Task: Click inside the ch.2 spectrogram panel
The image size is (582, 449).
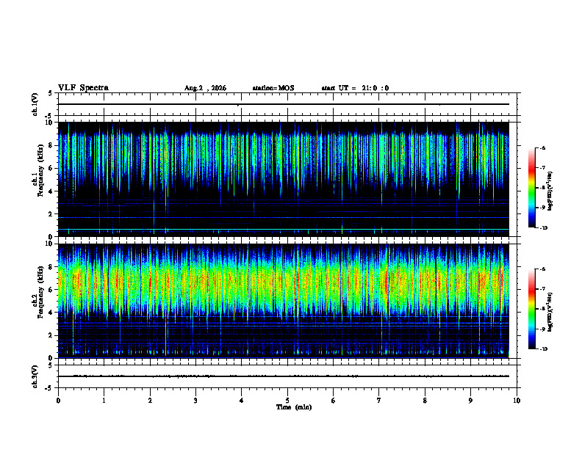Action: coord(284,301)
